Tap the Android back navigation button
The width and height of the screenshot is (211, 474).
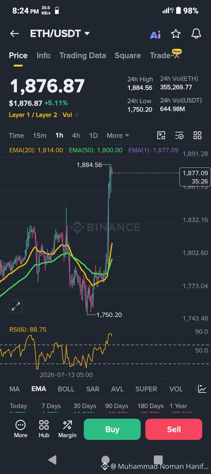click(x=52, y=460)
